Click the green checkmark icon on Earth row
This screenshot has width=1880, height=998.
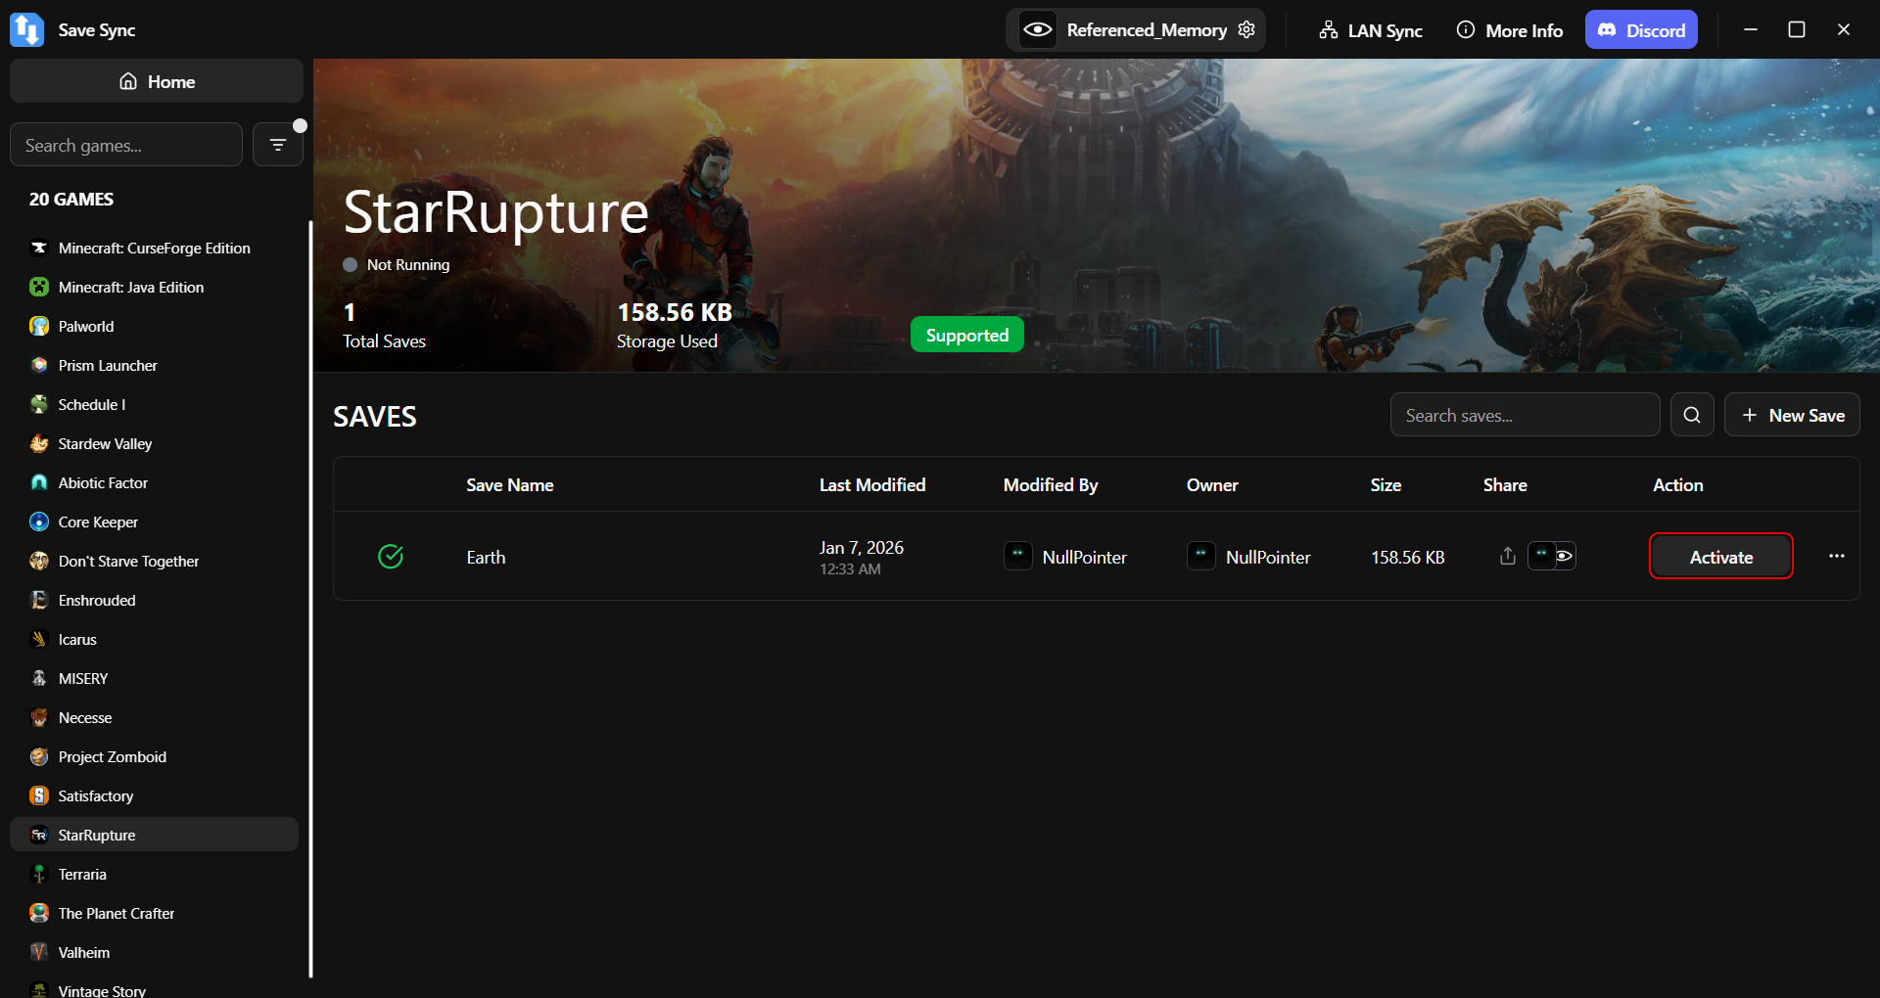[x=391, y=557]
